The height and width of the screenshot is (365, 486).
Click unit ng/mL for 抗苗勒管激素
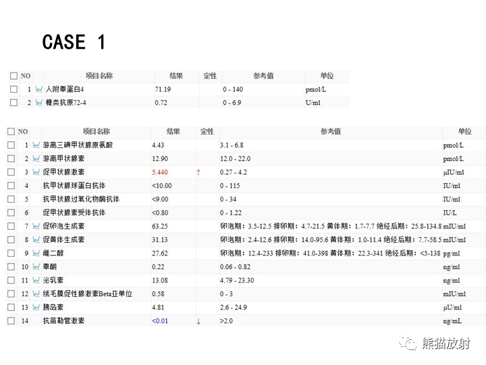(x=452, y=321)
